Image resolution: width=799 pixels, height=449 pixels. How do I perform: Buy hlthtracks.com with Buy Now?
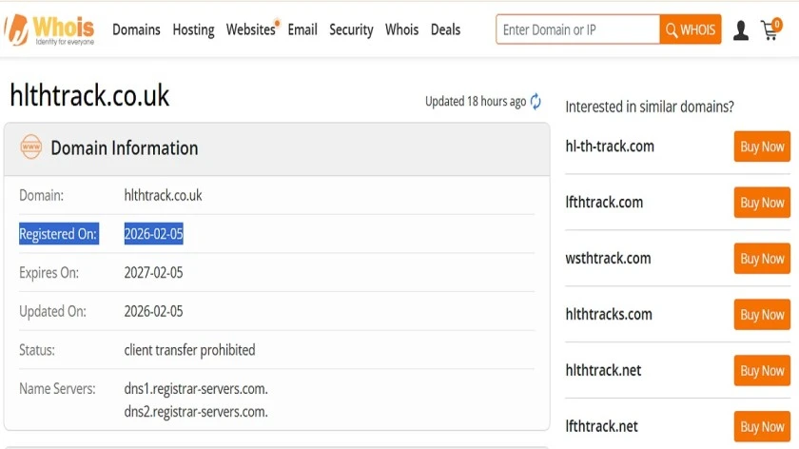(x=762, y=315)
